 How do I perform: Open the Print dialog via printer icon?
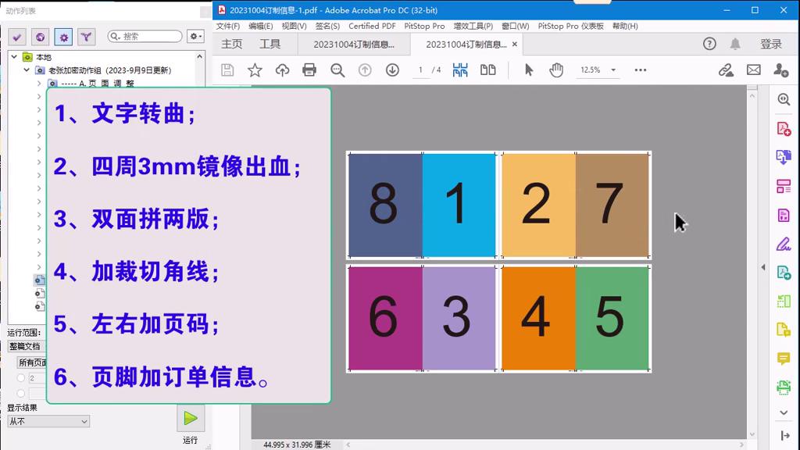click(x=309, y=70)
